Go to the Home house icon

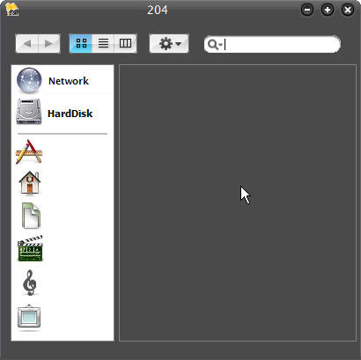point(29,183)
